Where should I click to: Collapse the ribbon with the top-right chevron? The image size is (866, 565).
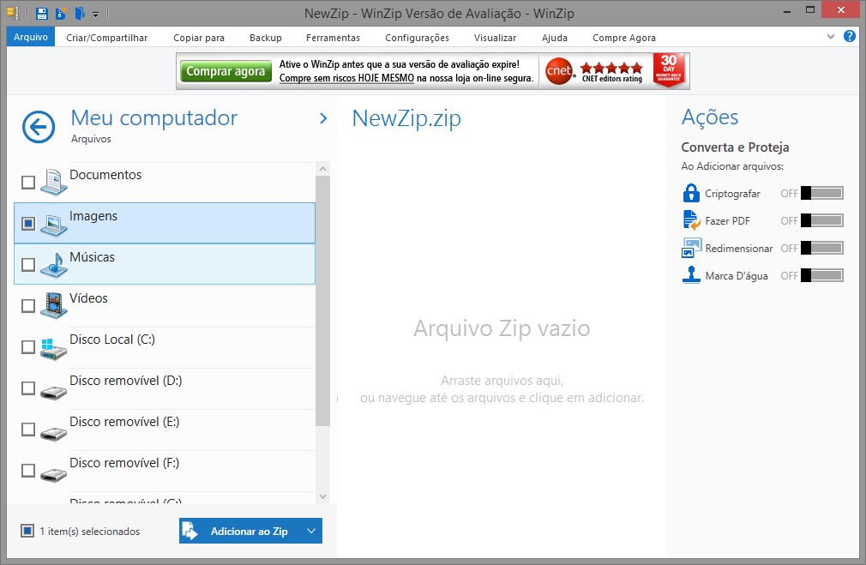tap(831, 37)
